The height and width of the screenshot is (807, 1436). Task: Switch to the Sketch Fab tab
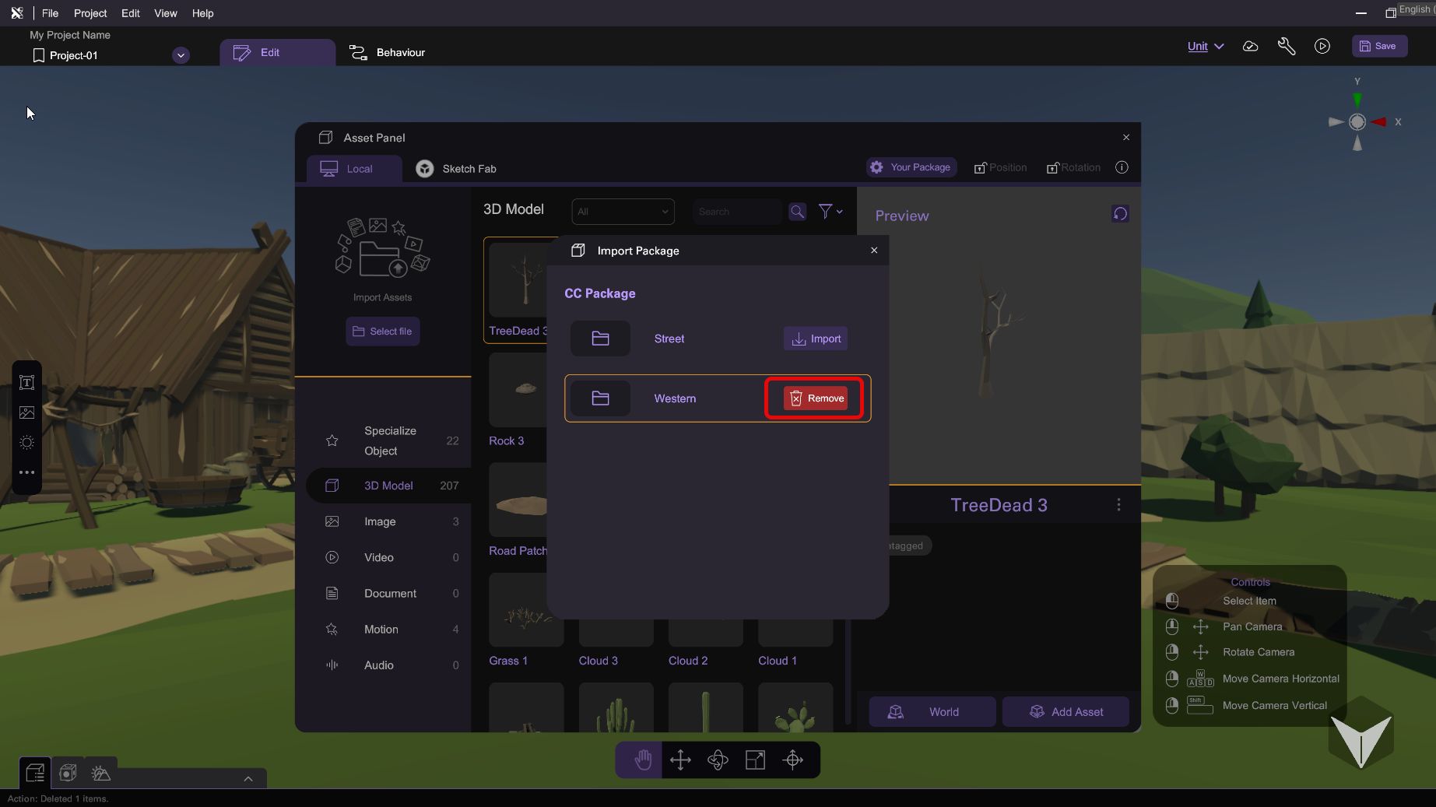click(456, 168)
